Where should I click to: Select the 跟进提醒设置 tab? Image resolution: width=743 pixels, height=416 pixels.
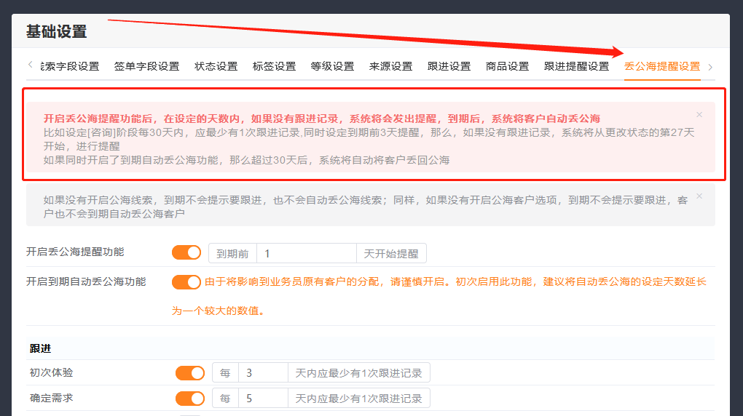click(x=576, y=66)
